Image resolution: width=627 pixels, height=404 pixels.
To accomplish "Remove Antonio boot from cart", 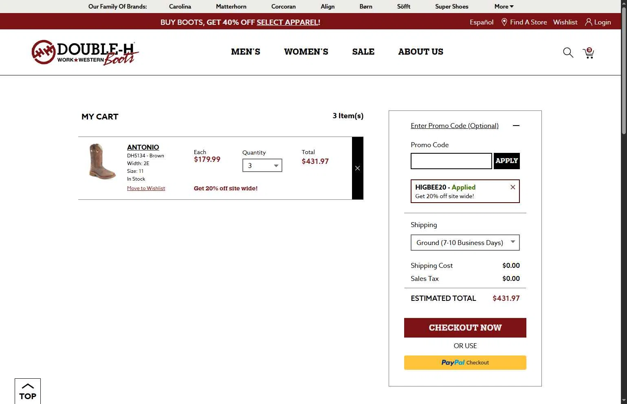I will click(x=357, y=168).
